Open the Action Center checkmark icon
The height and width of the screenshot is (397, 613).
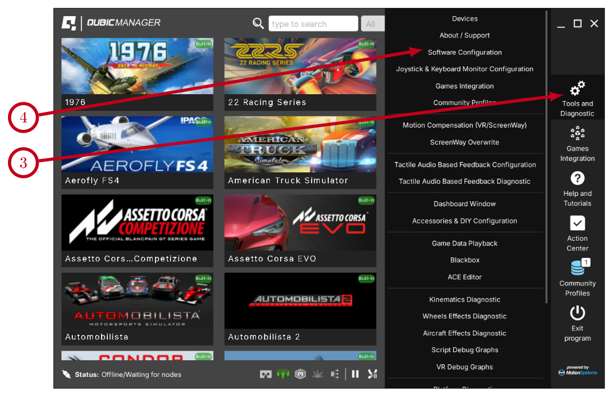click(x=577, y=233)
